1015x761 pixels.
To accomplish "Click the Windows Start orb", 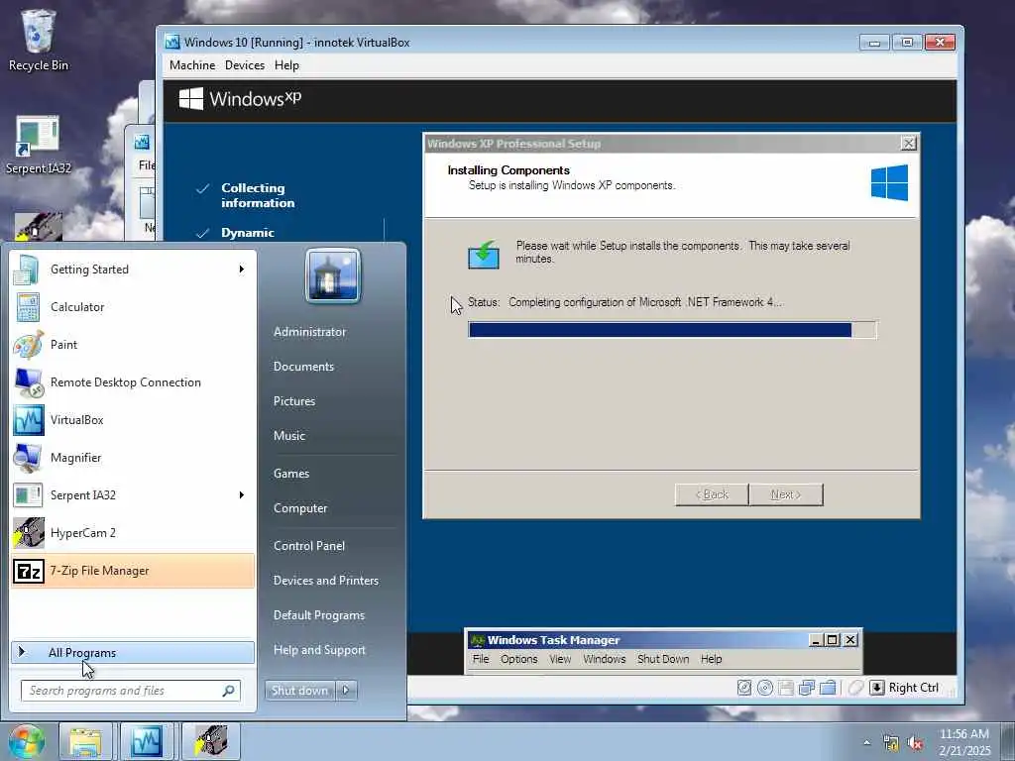I will (26, 741).
